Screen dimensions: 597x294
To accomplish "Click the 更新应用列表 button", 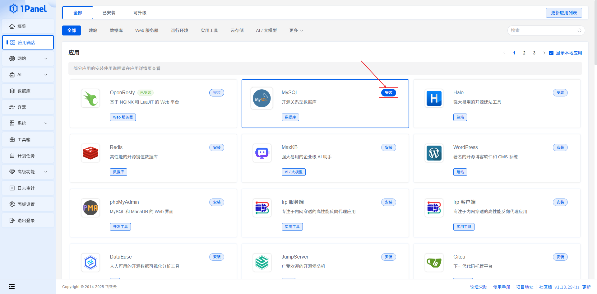I will (564, 13).
